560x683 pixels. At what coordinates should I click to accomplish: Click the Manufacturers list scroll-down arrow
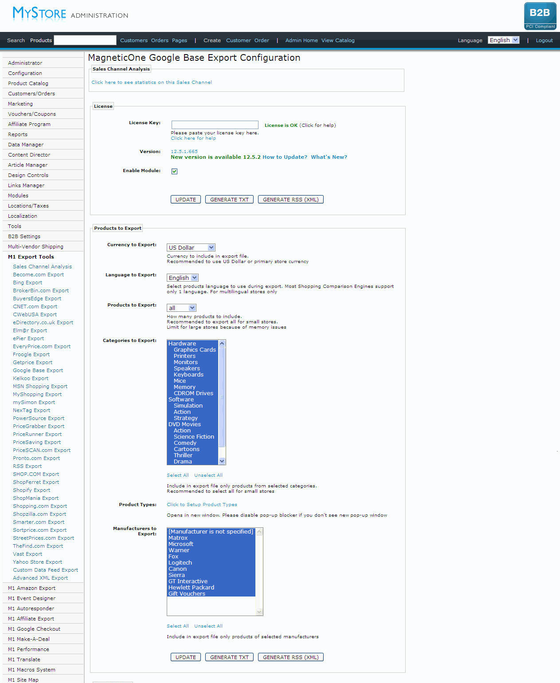[259, 612]
